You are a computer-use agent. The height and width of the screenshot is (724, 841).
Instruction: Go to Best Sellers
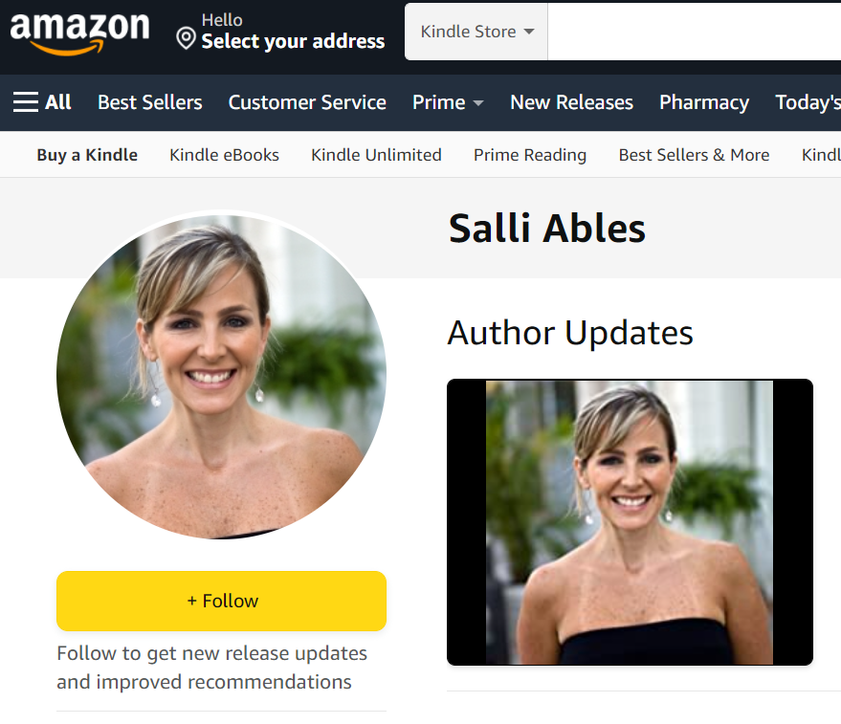[149, 102]
